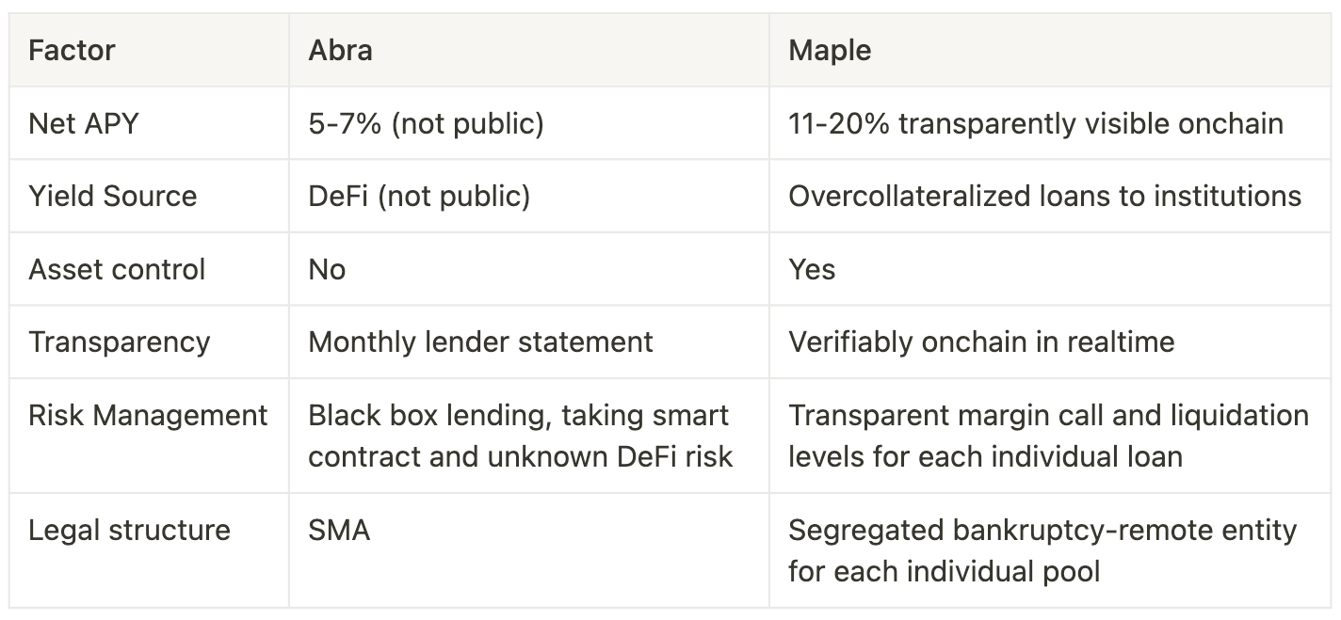The image size is (1341, 620).
Task: Click the Risk Management row label
Action: pos(149,436)
